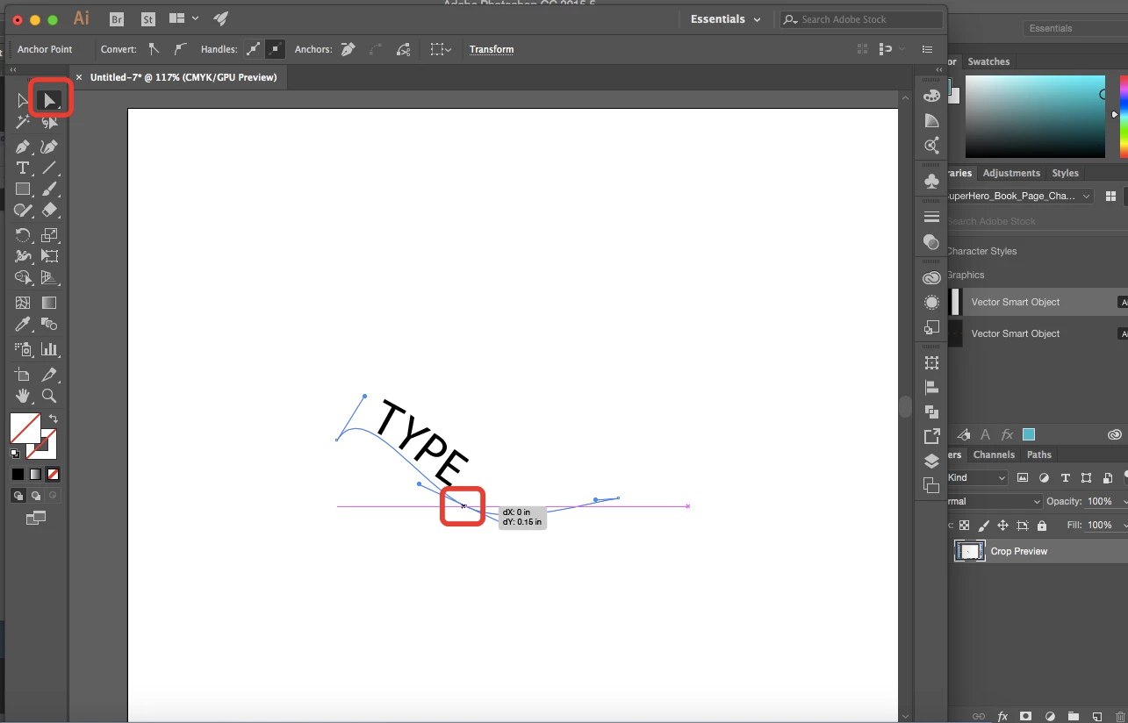Open Adobe Bridge
The width and height of the screenshot is (1128, 723).
pyautogui.click(x=117, y=18)
